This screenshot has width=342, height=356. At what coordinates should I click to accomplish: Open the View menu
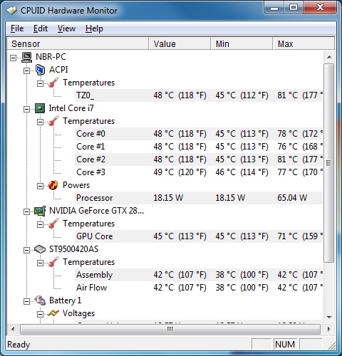(66, 28)
